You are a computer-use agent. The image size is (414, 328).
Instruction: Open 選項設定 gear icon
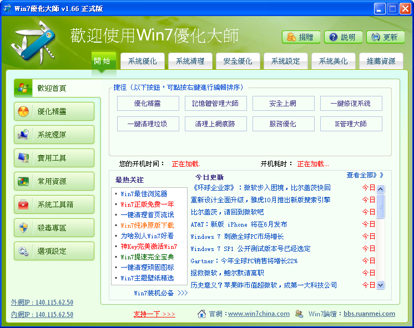pos(23,251)
